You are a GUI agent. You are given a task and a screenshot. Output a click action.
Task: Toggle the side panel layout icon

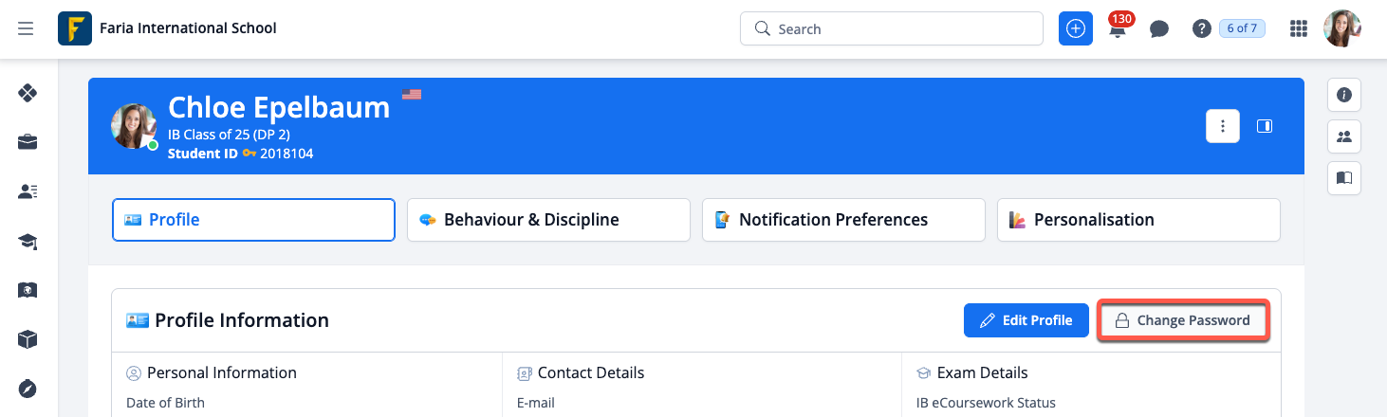(1264, 126)
